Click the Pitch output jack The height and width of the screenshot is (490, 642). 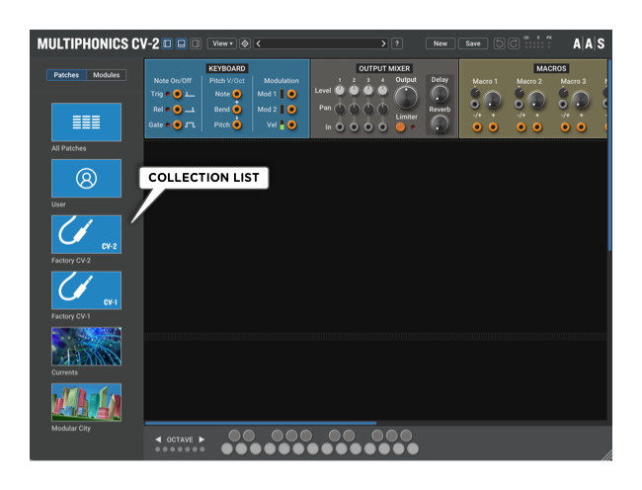pos(237,124)
